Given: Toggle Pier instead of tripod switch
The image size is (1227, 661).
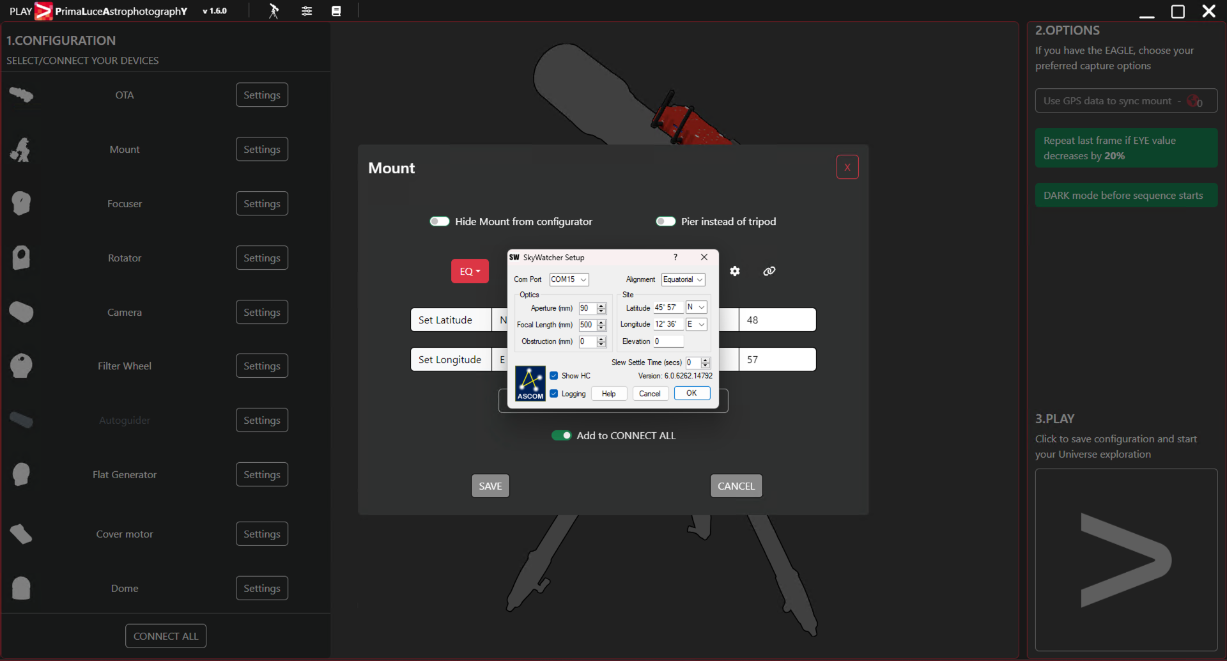Looking at the screenshot, I should [x=666, y=221].
